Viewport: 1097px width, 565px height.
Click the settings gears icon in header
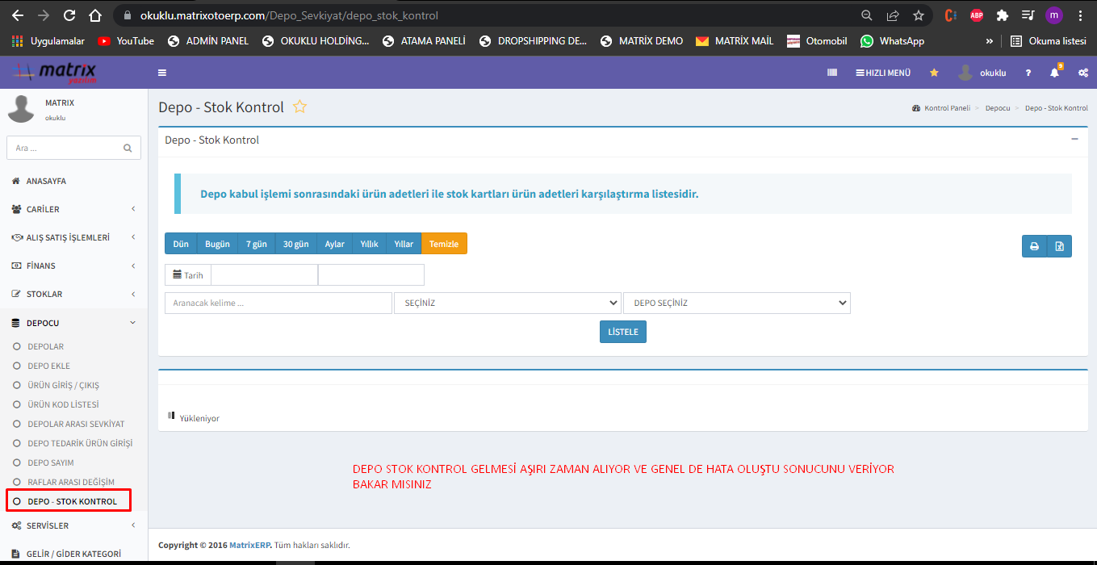tap(1082, 73)
